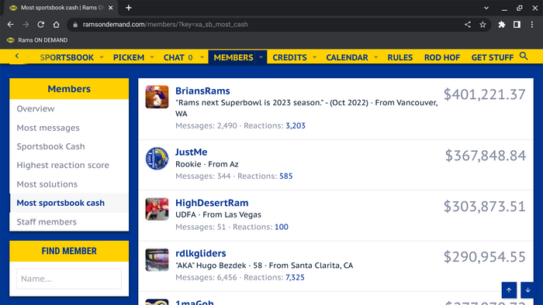Open the Rams ON DEMAND bookmark
The height and width of the screenshot is (305, 543).
pos(37,40)
